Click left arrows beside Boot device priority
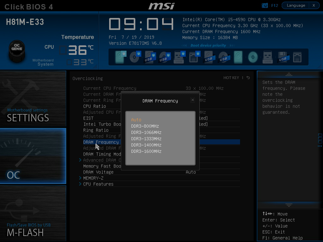Image resolution: width=323 pixels, height=242 pixels. [184, 45]
